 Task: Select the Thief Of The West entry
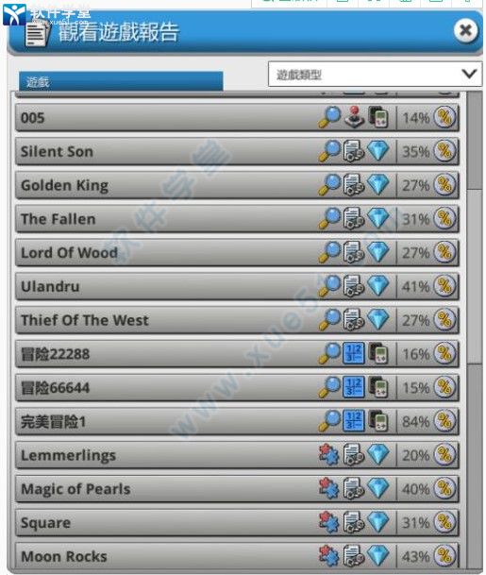[x=237, y=320]
